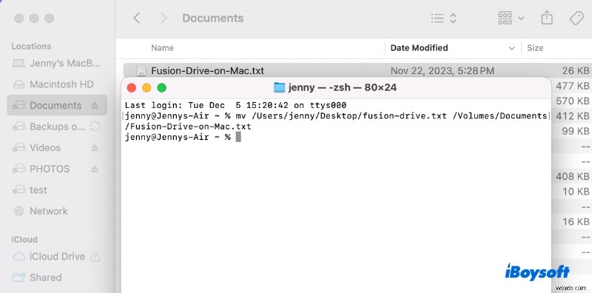Click the Terminal prompt cursor

point(238,137)
